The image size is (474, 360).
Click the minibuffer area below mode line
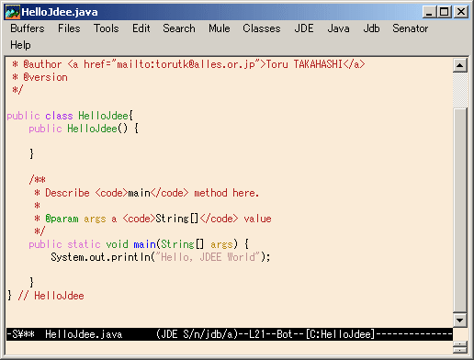tap(229, 347)
